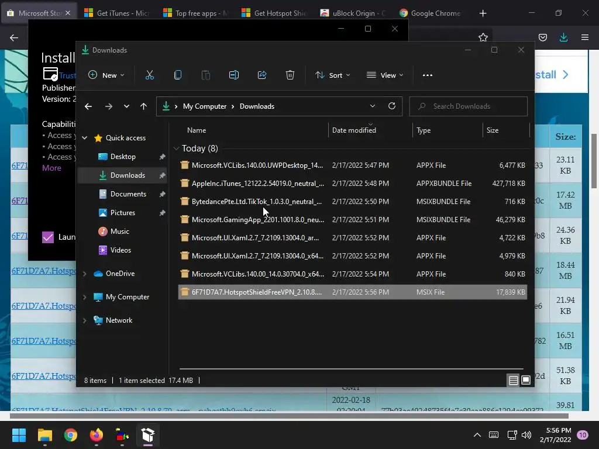Click the Search Downloads input field
The width and height of the screenshot is (599, 449).
pos(469,106)
